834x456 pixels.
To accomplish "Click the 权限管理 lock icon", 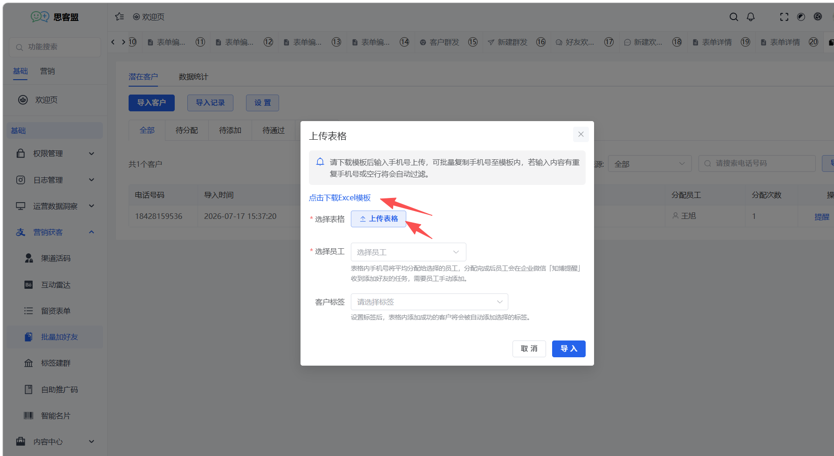I will 21,153.
